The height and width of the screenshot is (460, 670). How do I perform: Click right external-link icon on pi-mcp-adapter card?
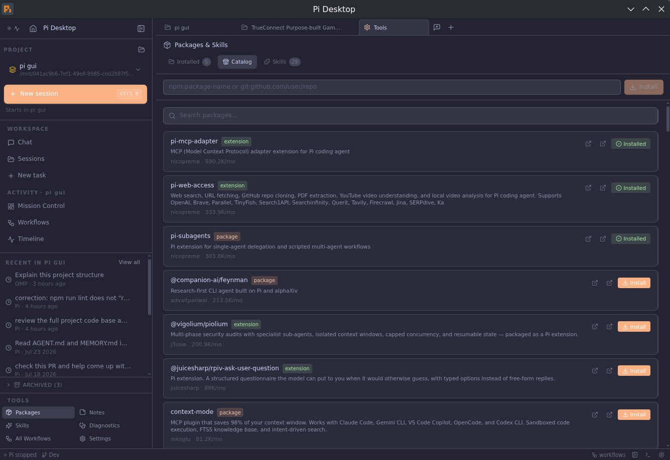click(x=603, y=144)
